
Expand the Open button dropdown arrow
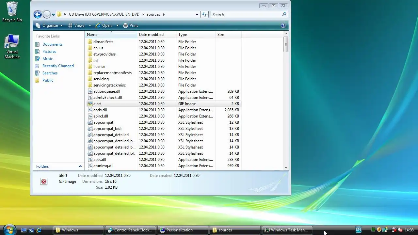[117, 25]
